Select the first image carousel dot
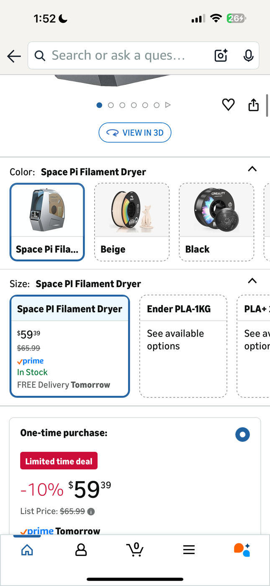 click(x=100, y=105)
